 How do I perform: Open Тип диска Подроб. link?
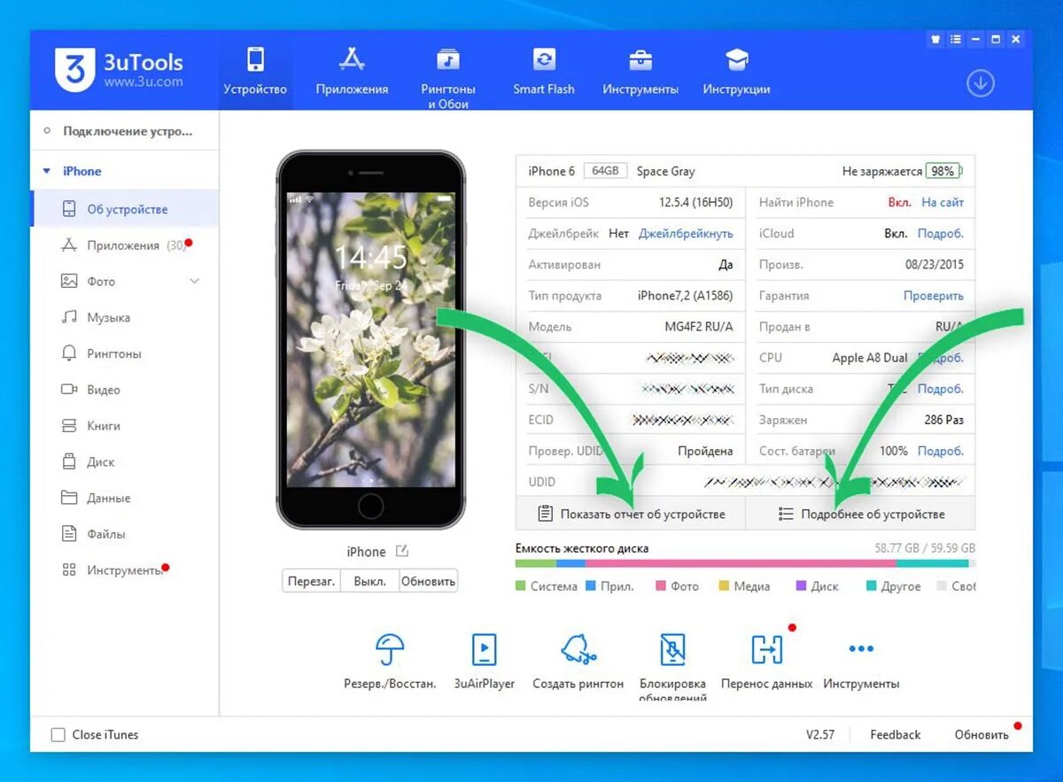tap(941, 389)
